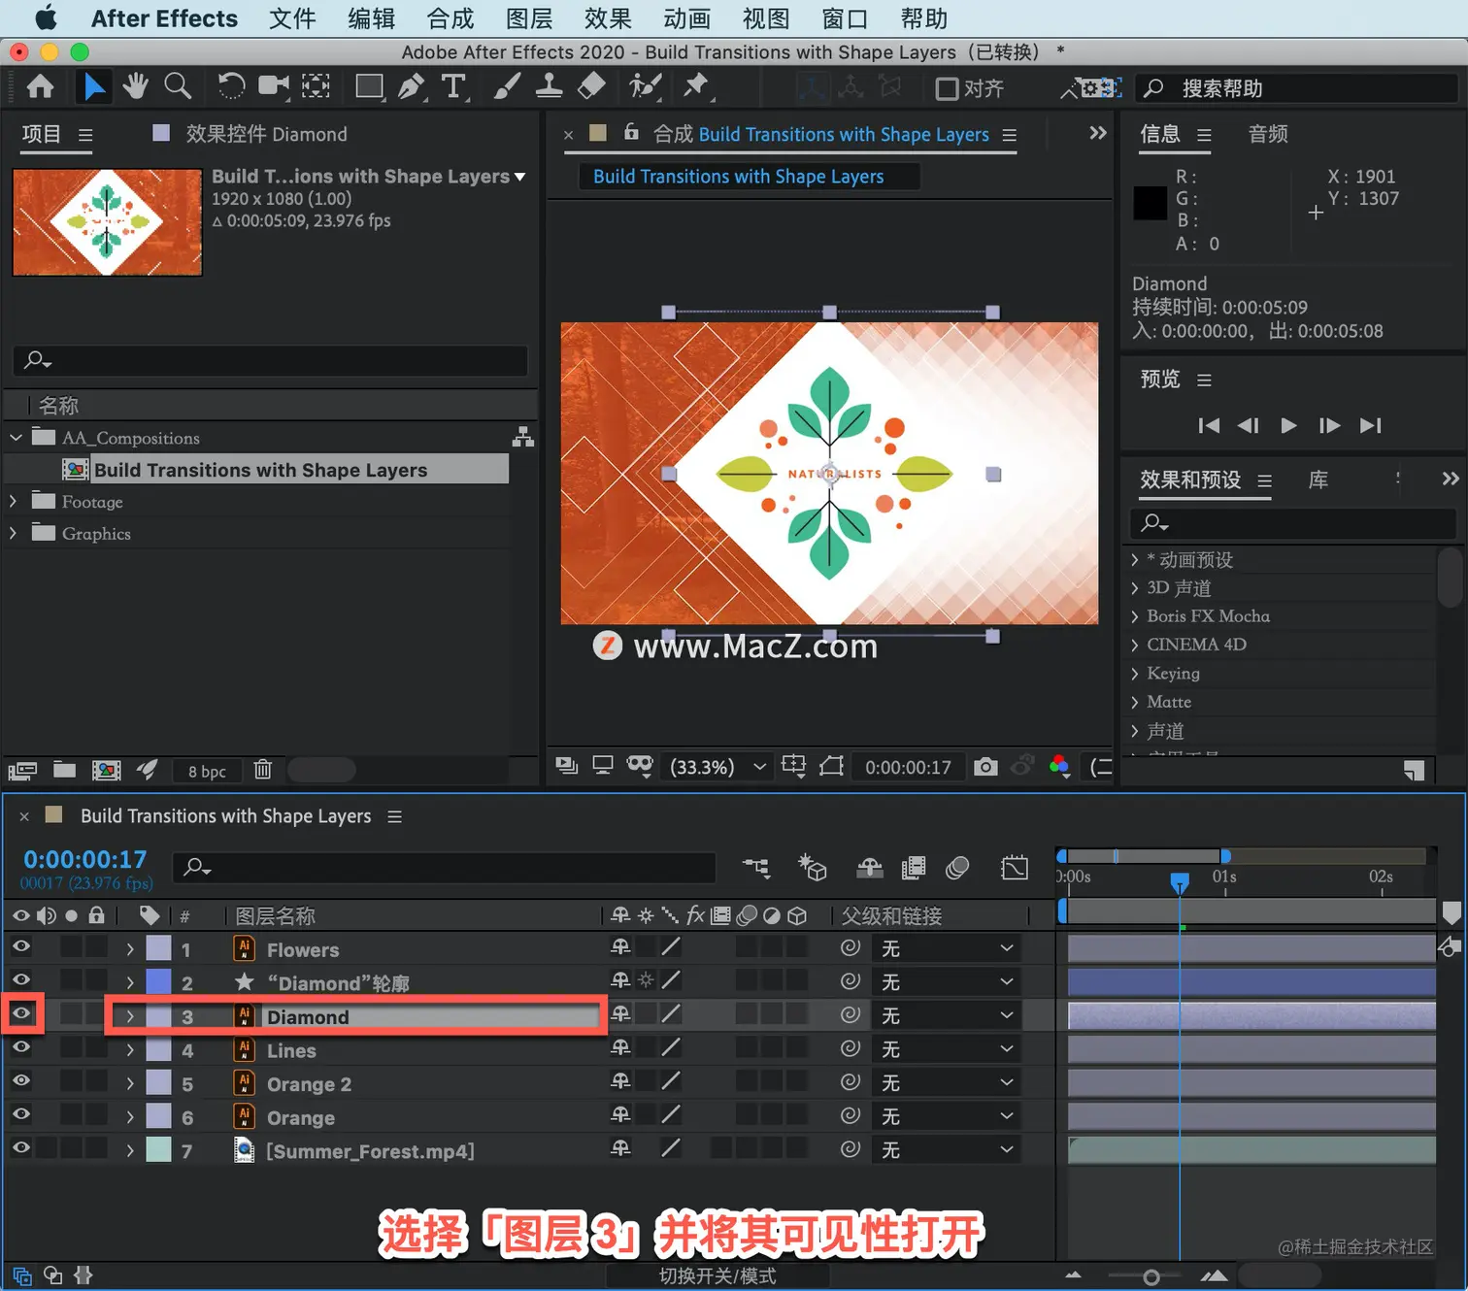Image resolution: width=1468 pixels, height=1291 pixels.
Task: Toggle visibility eye of Orange 2 layer
Action: click(x=21, y=1080)
